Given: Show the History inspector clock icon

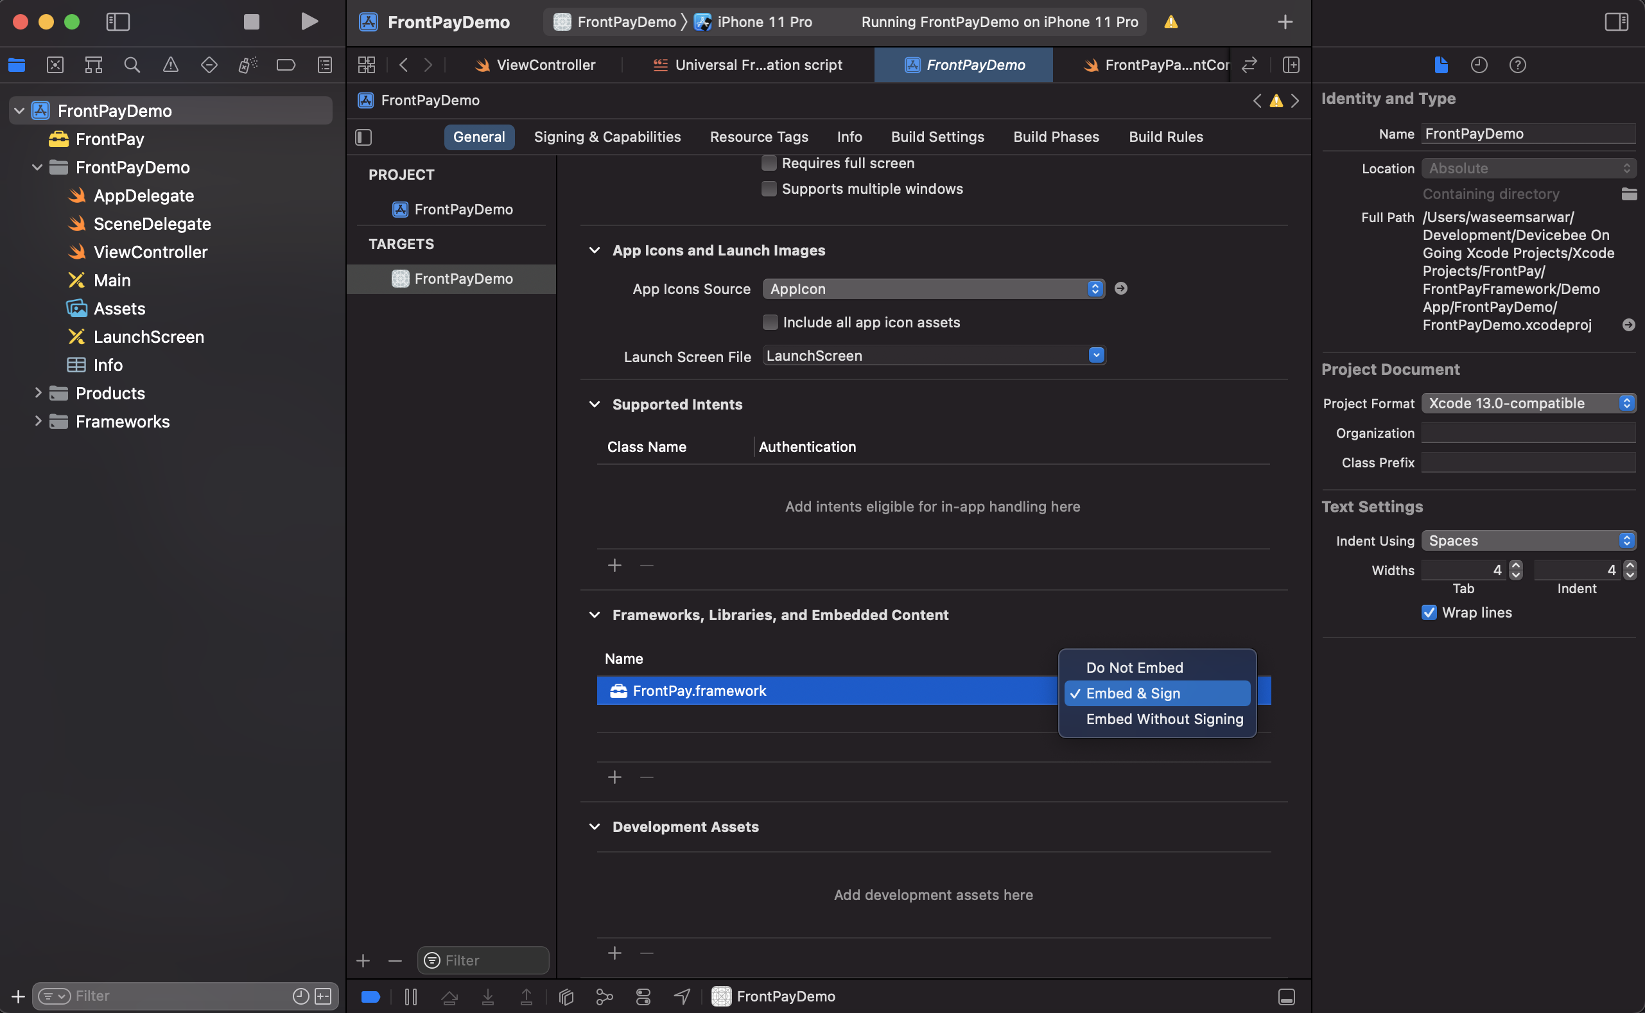Looking at the screenshot, I should click(1479, 65).
